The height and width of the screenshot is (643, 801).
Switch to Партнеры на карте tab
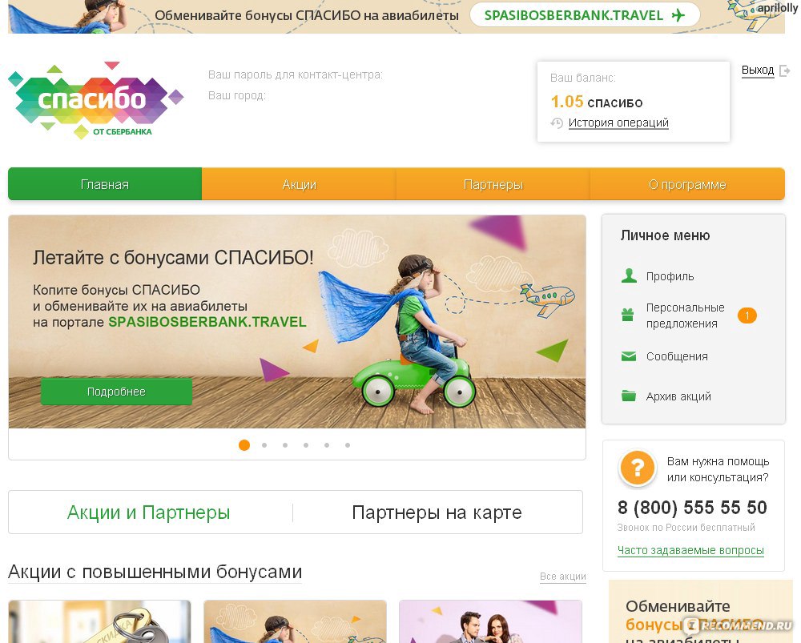coord(437,512)
